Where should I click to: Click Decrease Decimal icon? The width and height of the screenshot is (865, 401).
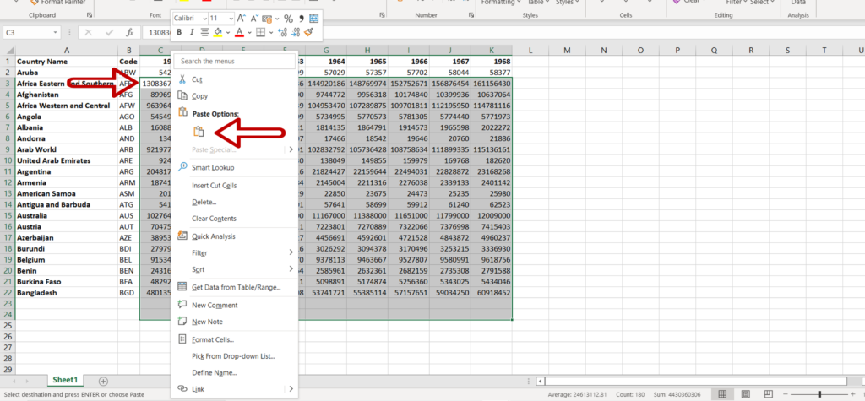coord(296,33)
